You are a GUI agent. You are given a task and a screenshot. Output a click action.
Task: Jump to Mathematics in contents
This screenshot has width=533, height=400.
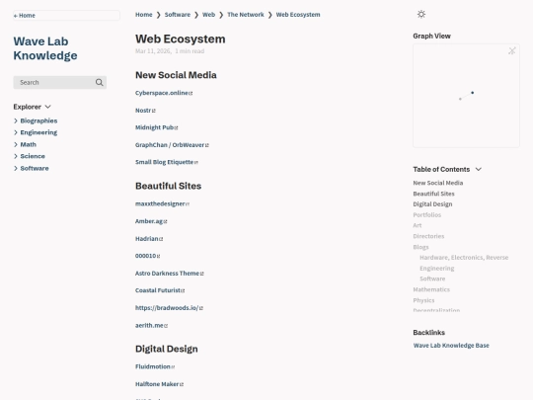pos(431,289)
